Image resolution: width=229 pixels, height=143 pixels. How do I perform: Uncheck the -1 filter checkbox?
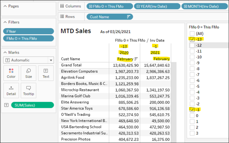pyautogui.click(x=192, y=110)
